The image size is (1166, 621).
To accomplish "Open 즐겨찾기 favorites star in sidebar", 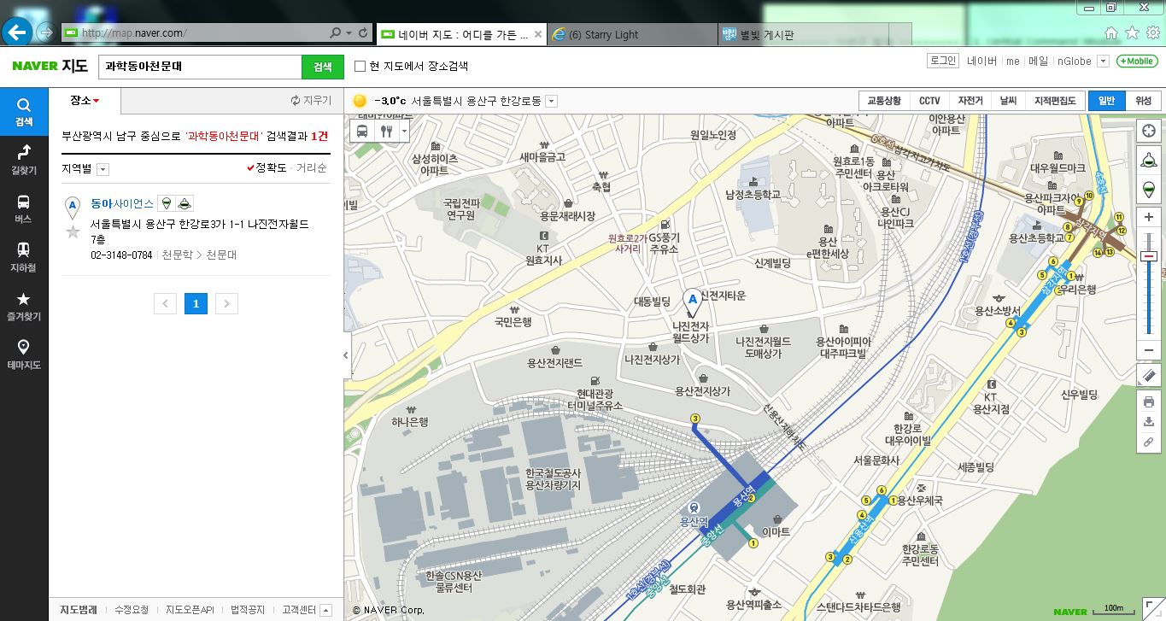I will (x=23, y=305).
